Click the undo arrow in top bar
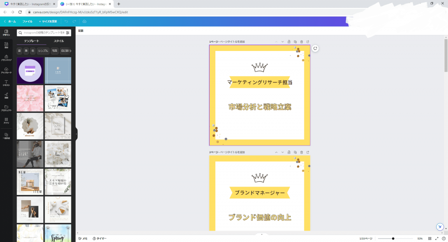This screenshot has width=448, height=242. (x=66, y=21)
